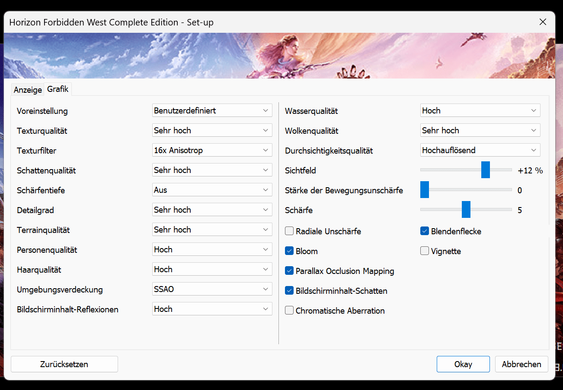Screen dimensions: 563x390
Task: Click the Sichtfeld label
Action: coord(301,170)
